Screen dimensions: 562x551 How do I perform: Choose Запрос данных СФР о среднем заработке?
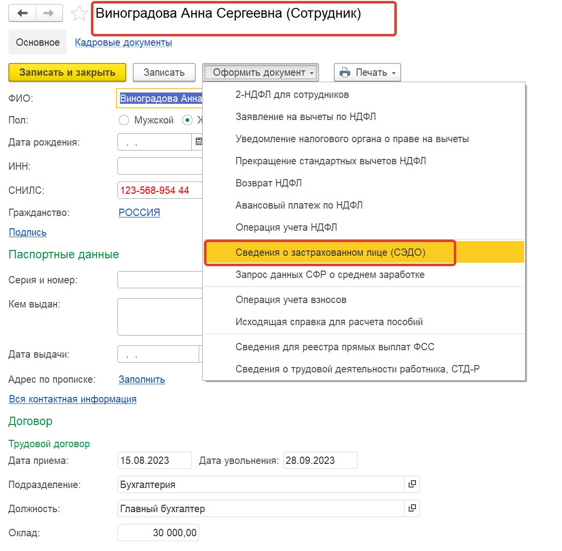coord(364,275)
